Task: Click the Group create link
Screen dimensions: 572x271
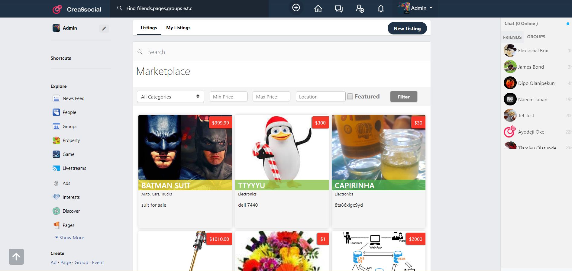Action: click(x=81, y=263)
